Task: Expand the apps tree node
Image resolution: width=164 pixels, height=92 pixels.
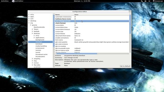Action: [x=29, y=17]
